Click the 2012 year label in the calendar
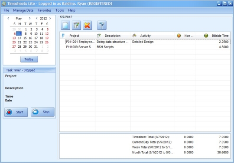Screen dimensions: 234x163 [x=43, y=18]
